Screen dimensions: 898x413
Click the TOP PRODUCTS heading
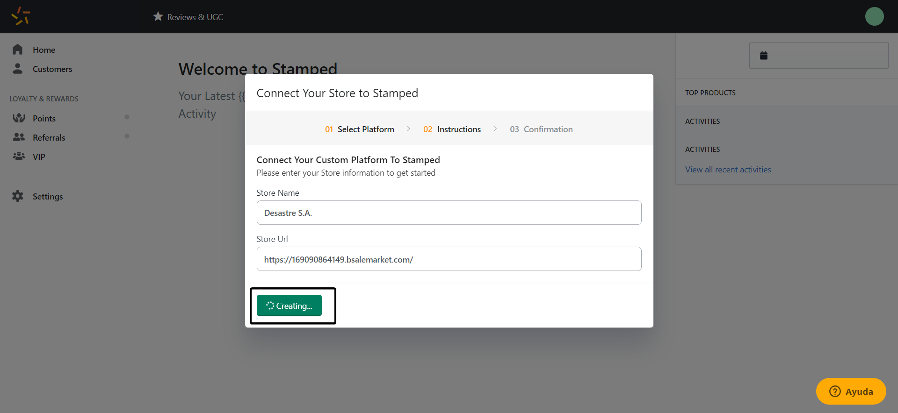click(x=710, y=93)
